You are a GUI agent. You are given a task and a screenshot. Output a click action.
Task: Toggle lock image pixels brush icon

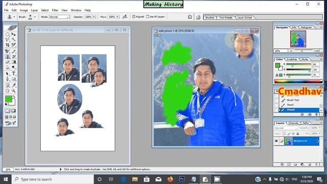pyautogui.click(x=289, y=133)
